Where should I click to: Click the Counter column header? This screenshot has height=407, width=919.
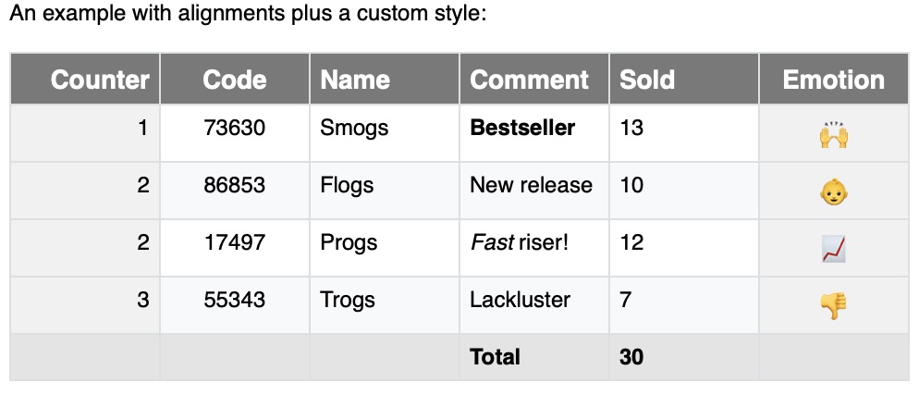coord(100,80)
